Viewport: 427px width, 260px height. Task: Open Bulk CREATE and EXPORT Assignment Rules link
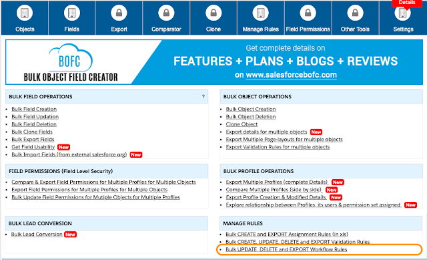tap(287, 235)
